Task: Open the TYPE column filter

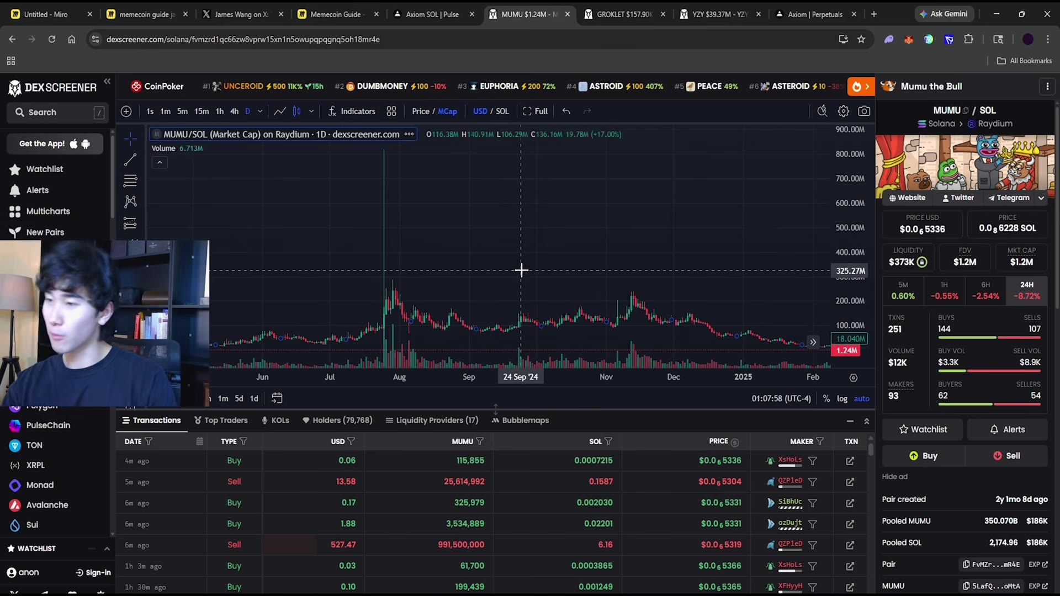Action: (x=244, y=441)
